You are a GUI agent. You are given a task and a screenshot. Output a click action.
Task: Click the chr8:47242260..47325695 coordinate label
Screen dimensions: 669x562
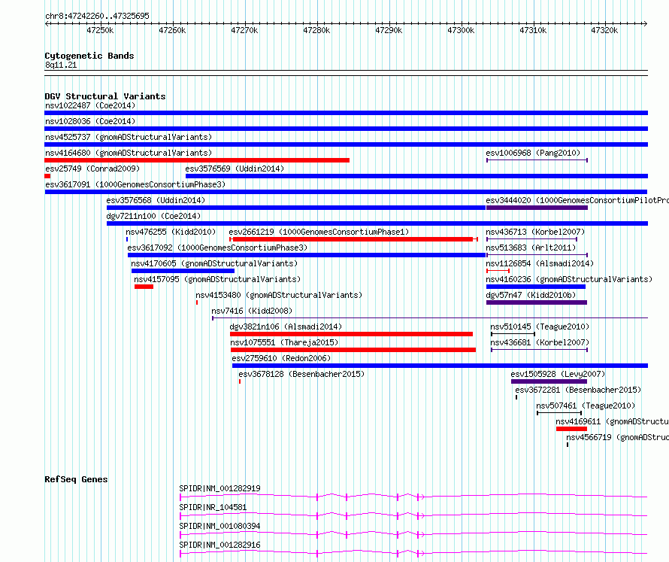tap(97, 16)
